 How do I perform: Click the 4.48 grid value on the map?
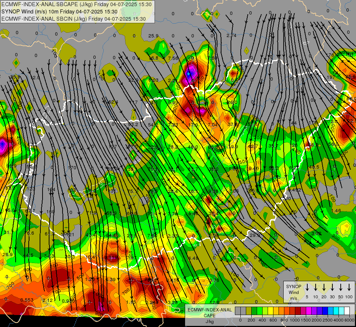[x=193, y=258]
